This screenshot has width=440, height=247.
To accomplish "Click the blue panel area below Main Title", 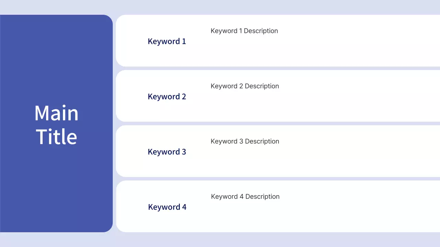I will click(56, 192).
